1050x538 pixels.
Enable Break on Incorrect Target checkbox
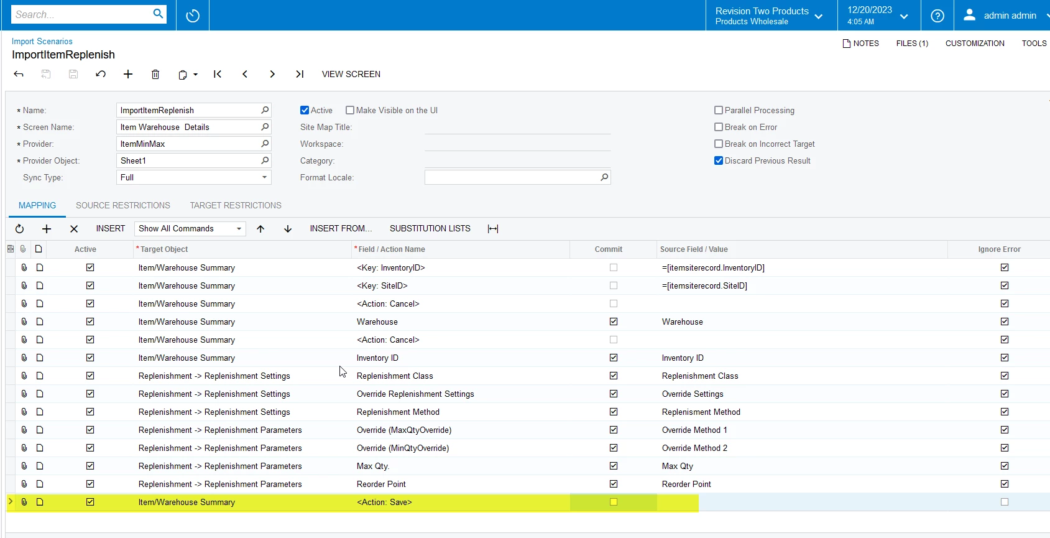[x=719, y=144]
